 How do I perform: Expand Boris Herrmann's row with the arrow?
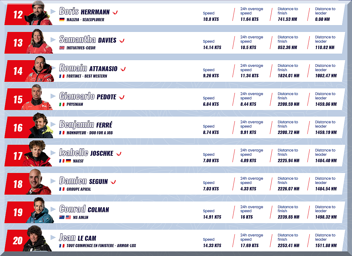(53, 11)
